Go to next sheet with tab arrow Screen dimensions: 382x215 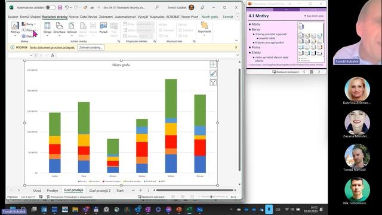click(19, 190)
